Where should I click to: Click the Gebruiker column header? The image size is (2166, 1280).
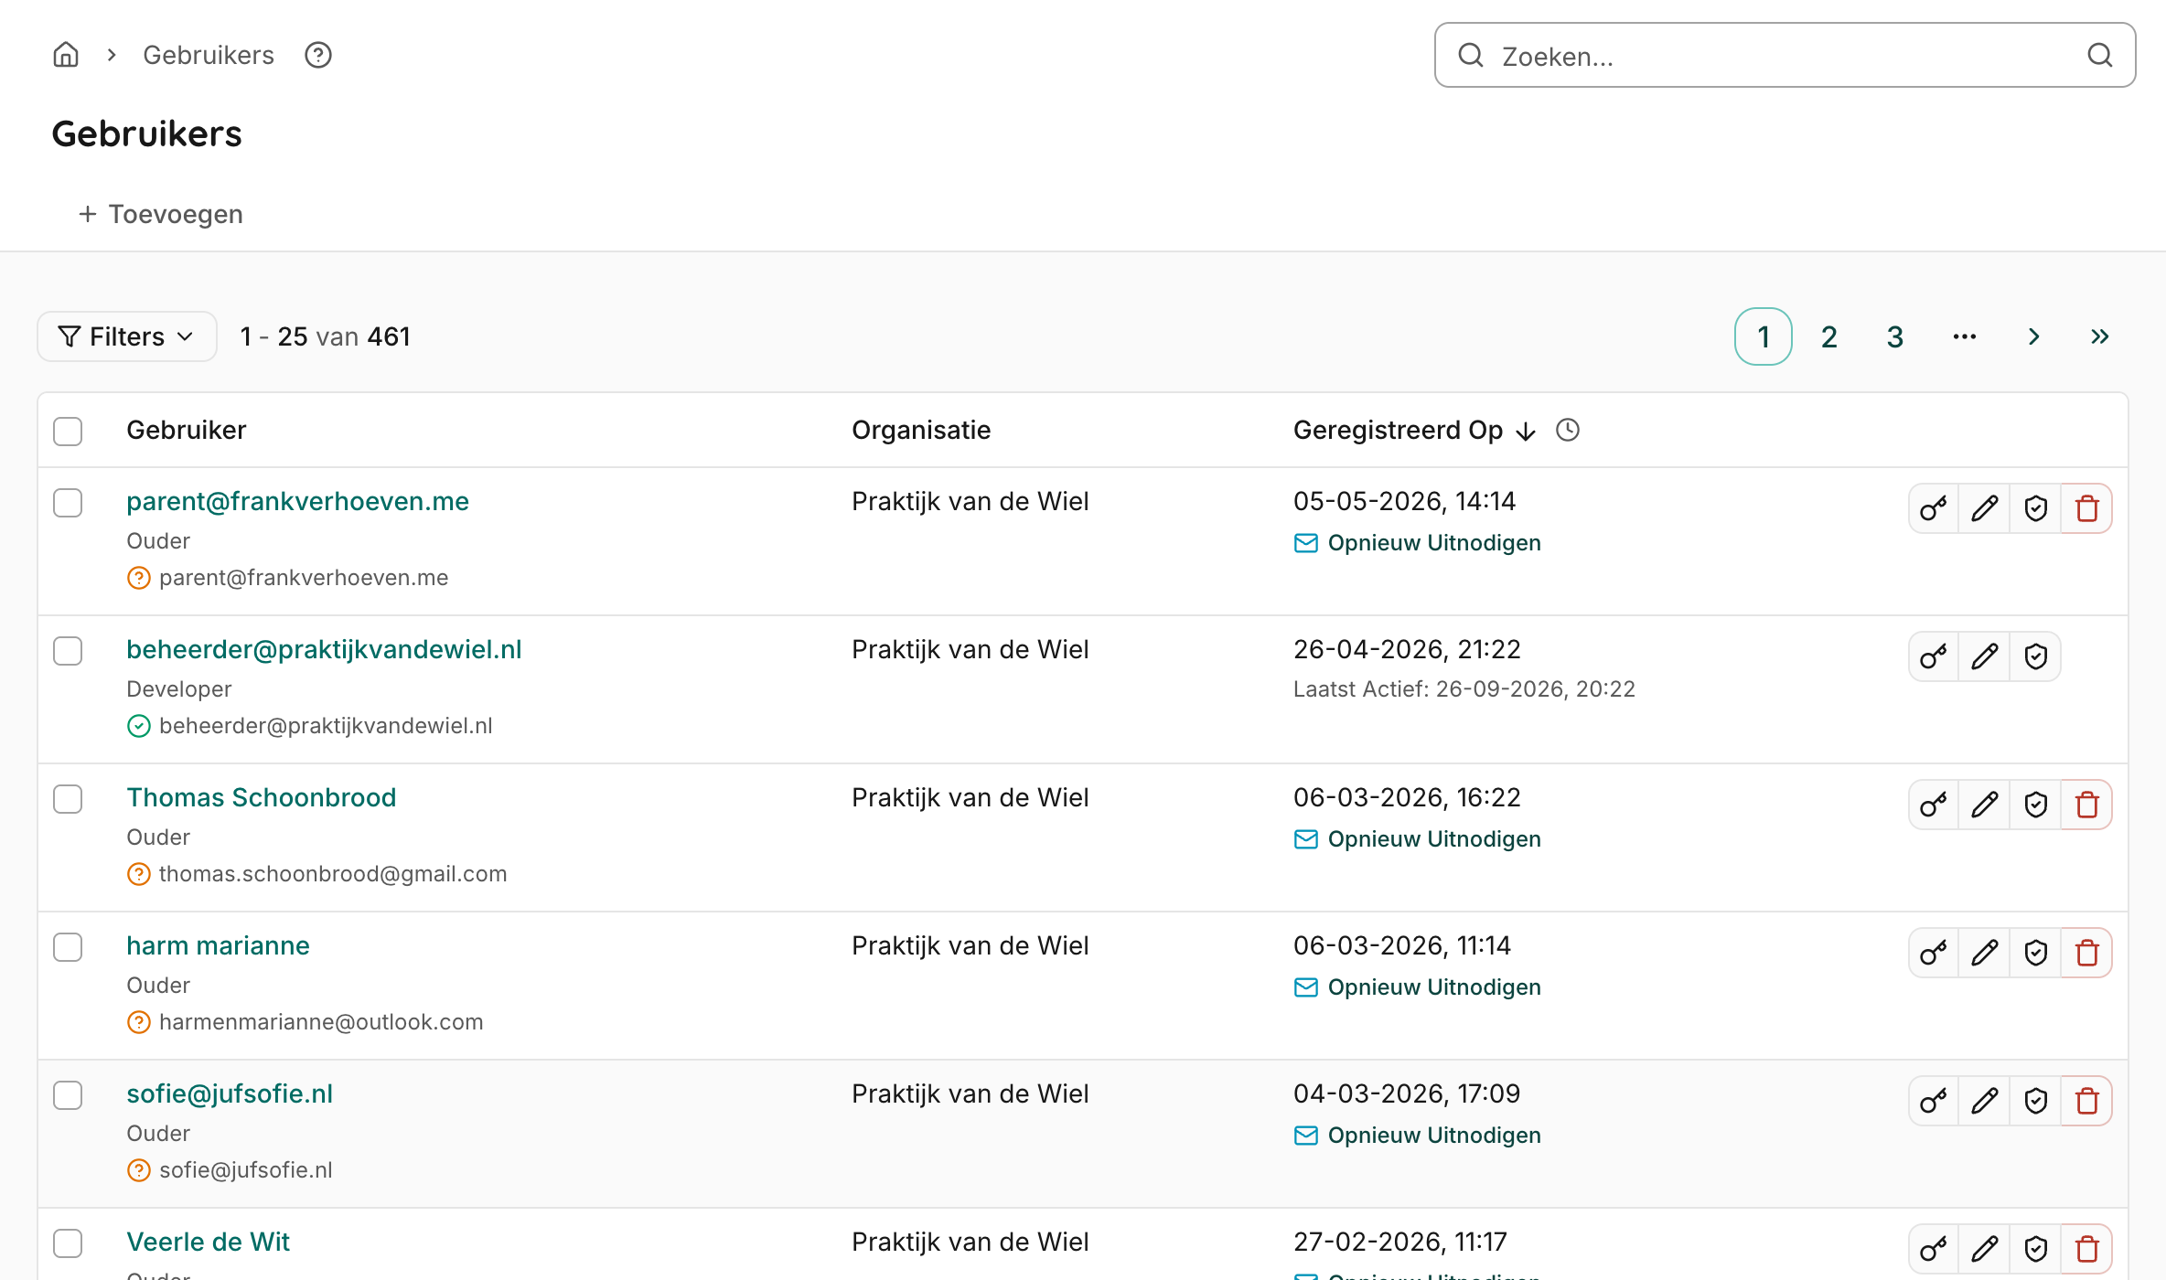(x=187, y=430)
